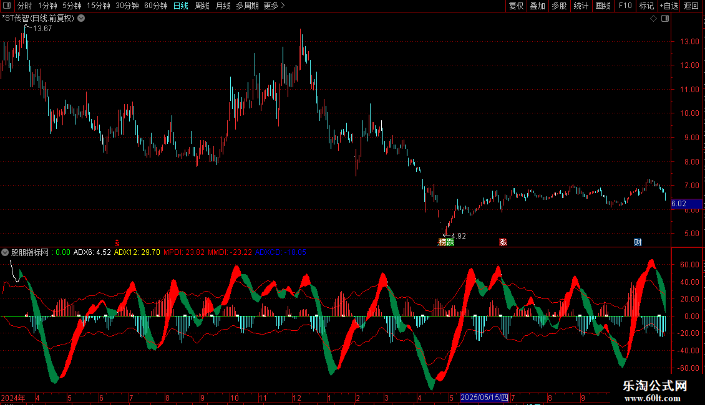The image size is (705, 405).
Task: Click the ADXCD: -18.05 indicator value
Action: [x=281, y=252]
